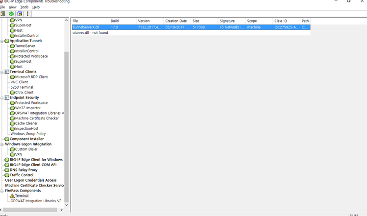Select BIG-IP Edge Client for Windows

pyautogui.click(x=36, y=159)
